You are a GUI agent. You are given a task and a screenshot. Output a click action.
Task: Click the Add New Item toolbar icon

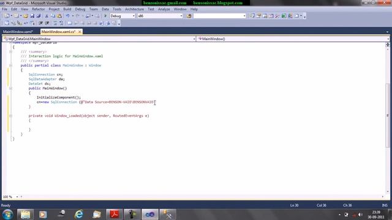point(16,16)
